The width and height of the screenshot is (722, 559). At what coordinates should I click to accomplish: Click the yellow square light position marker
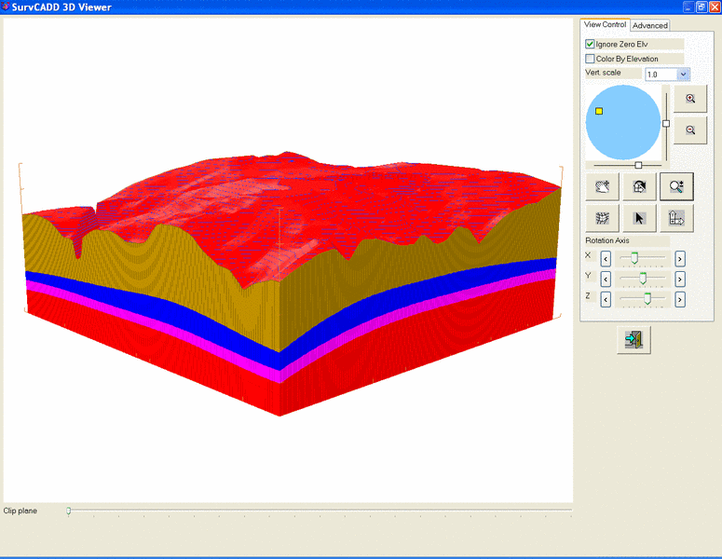[x=599, y=111]
